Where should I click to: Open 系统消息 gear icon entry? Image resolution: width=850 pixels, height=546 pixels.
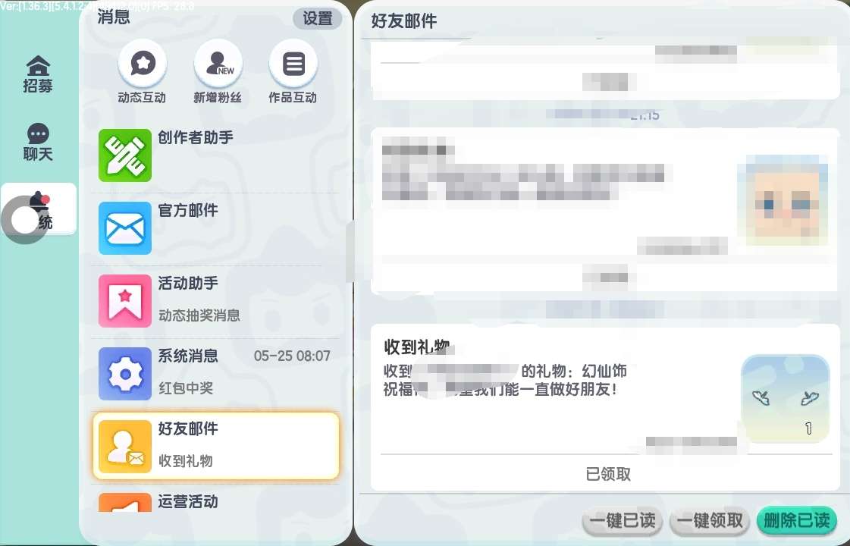point(124,374)
